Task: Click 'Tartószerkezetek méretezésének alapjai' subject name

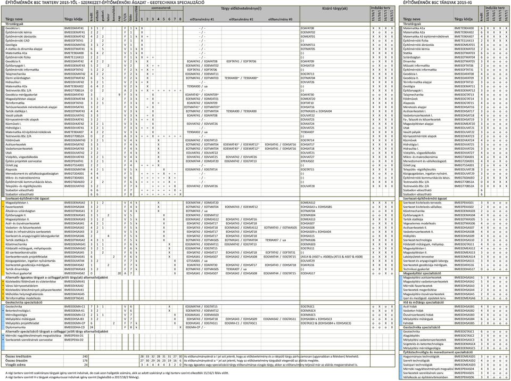Action: [x=31, y=107]
